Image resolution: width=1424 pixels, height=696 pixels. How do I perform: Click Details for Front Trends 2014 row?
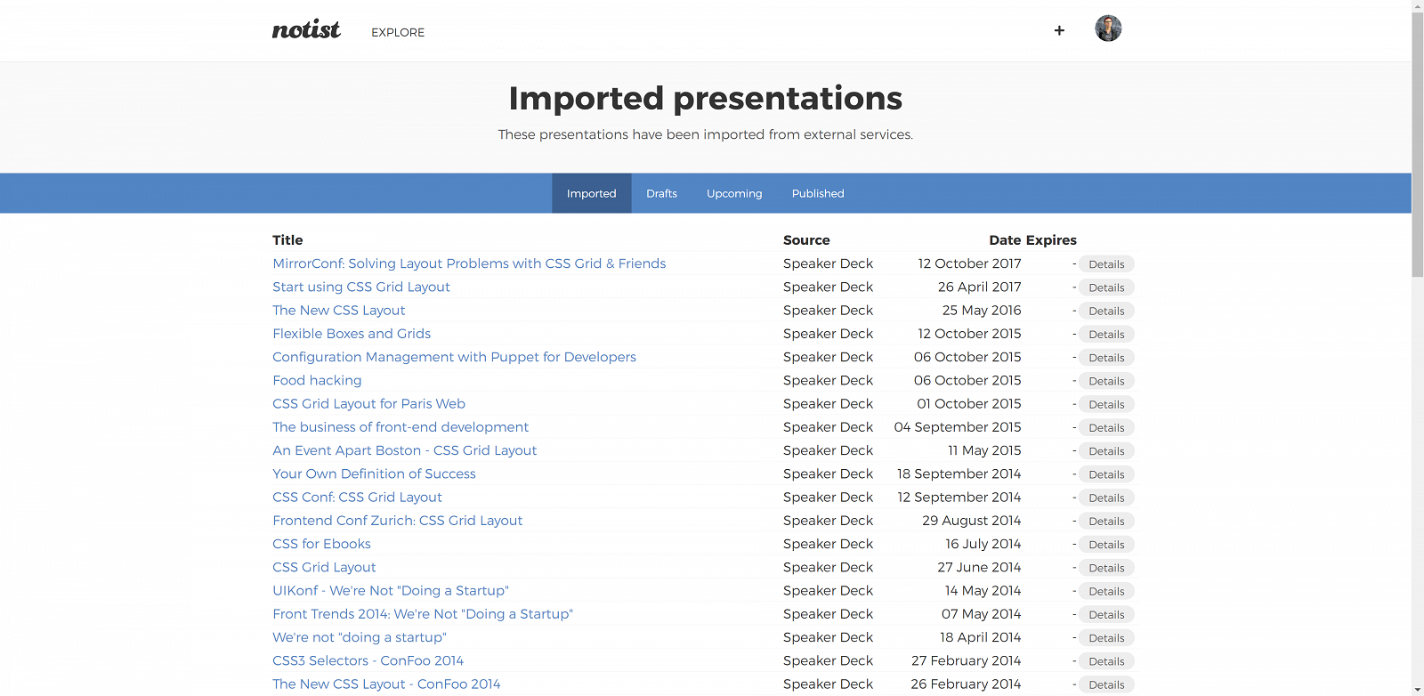[x=1106, y=615]
